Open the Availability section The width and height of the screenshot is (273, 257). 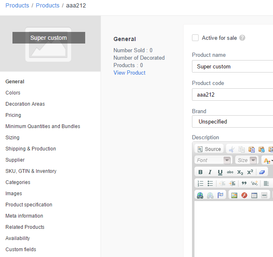pos(17,238)
